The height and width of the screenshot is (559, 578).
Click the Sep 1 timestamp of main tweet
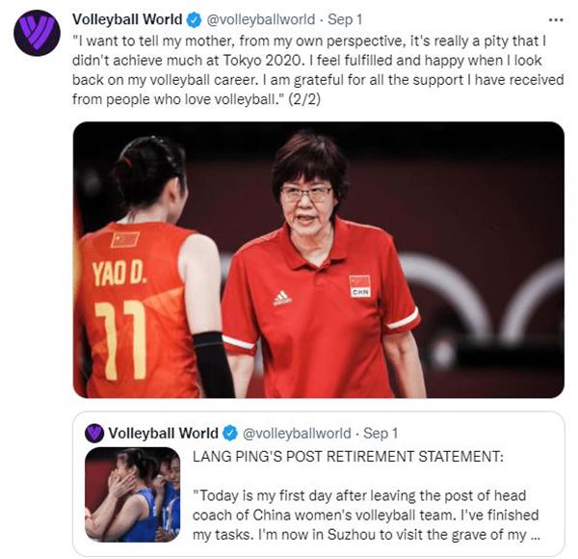pyautogui.click(x=345, y=19)
